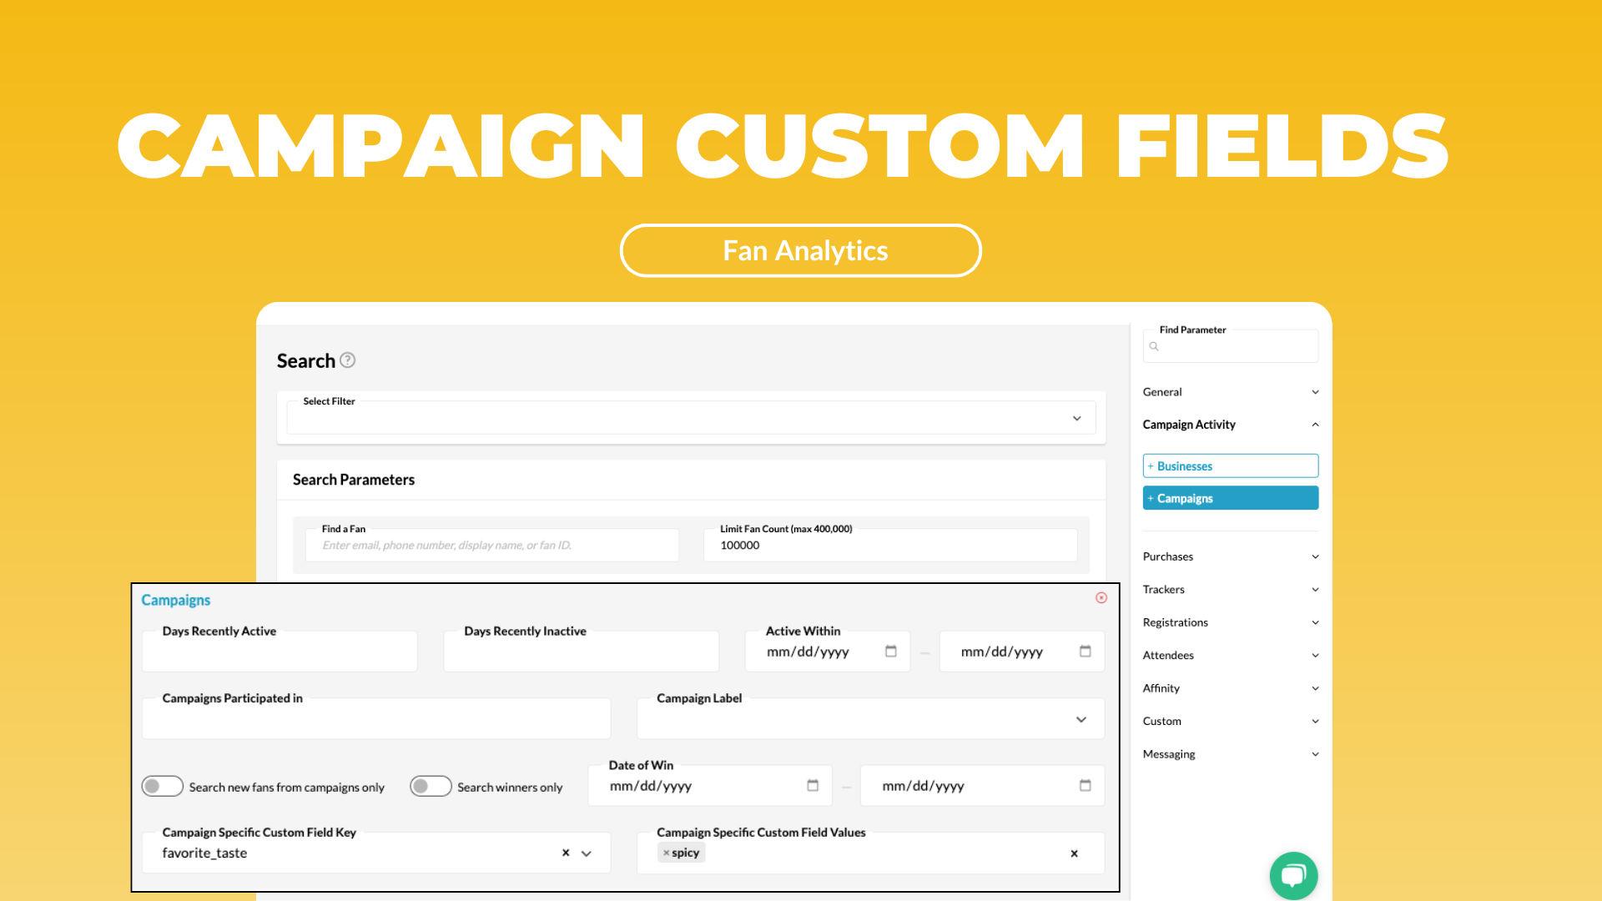Screen dimensions: 1602x901
Task: Click the Date of Win start date field
Action: pos(710,786)
